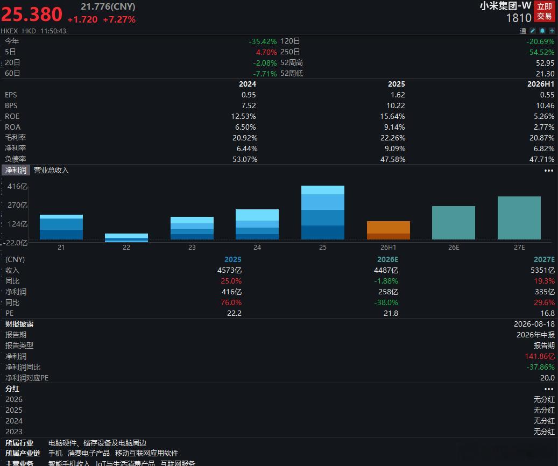Select the 2022 net profit bar

(126, 238)
